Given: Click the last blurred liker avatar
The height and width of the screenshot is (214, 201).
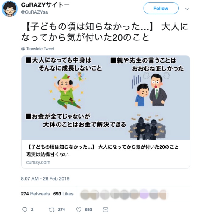Looking at the screenshot, I should pyautogui.click(x=163, y=194).
